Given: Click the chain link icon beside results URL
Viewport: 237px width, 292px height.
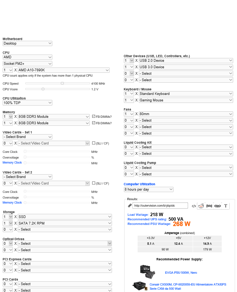Looking at the screenshot, I should pyautogui.click(x=130, y=205).
